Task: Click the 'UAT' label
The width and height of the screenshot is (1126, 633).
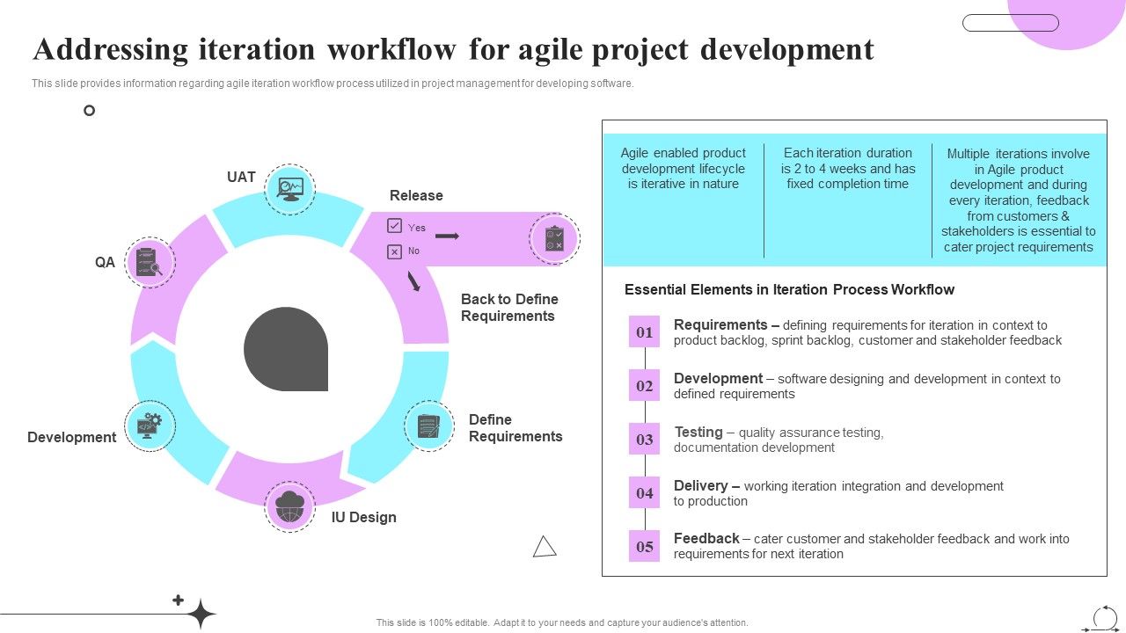Action: [241, 177]
